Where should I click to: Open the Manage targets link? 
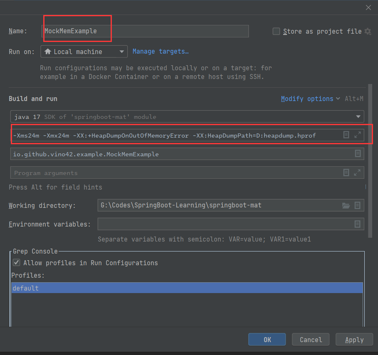pos(161,52)
